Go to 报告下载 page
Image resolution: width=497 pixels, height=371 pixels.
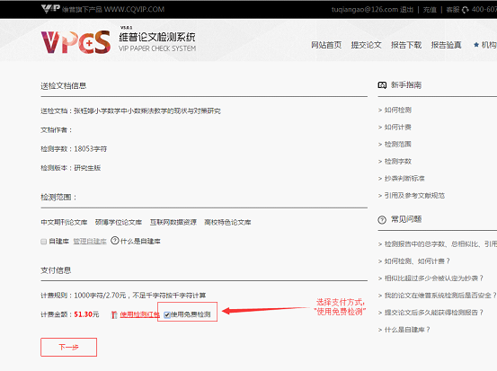pos(406,45)
